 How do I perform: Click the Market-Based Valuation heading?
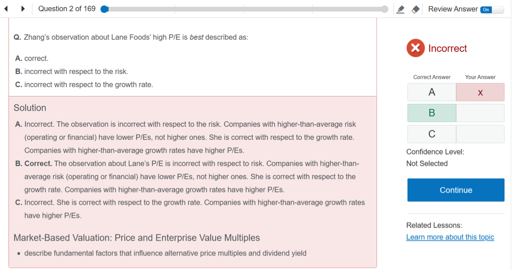[x=136, y=237]
